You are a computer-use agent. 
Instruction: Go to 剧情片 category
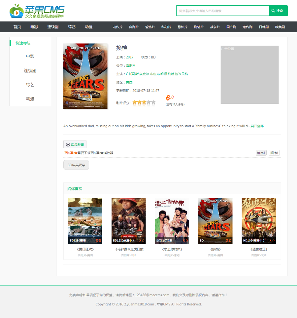tap(199, 27)
